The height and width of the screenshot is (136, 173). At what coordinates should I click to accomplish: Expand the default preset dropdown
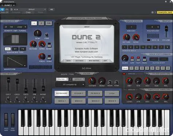coord(32,9)
